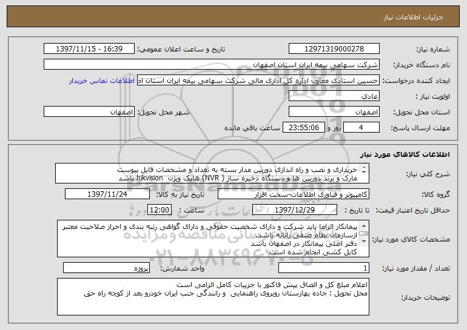Click the نام دستگاه خریدار label
The height and width of the screenshot is (330, 467).
pyautogui.click(x=422, y=65)
